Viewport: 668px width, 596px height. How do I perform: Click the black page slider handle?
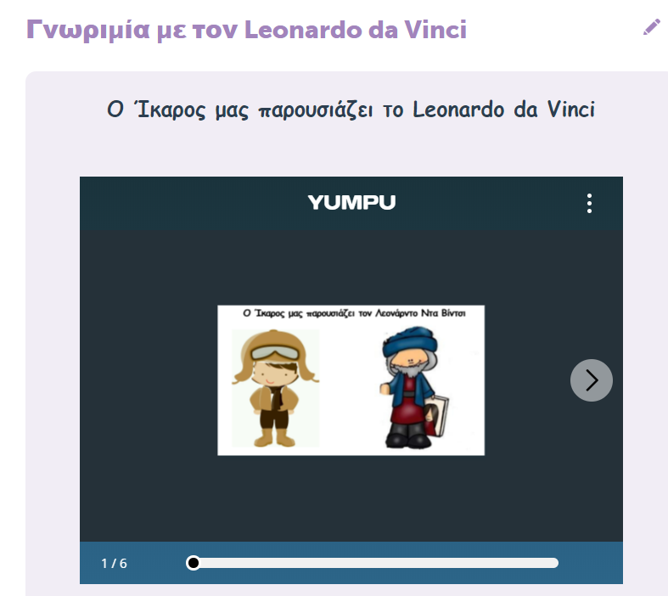[193, 563]
